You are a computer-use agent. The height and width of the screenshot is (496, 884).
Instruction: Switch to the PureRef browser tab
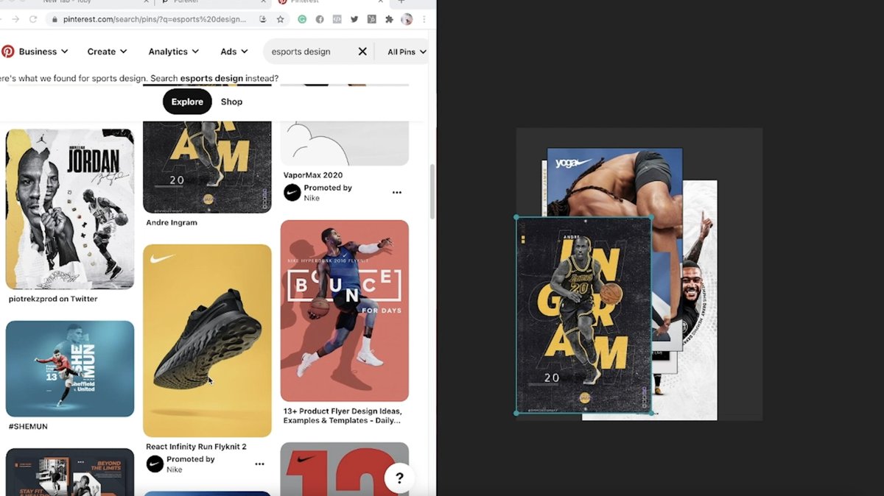[x=210, y=2]
